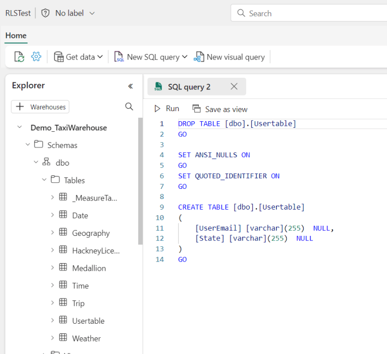The image size is (387, 354).
Task: Select the Home ribbon tab
Action: click(x=16, y=35)
